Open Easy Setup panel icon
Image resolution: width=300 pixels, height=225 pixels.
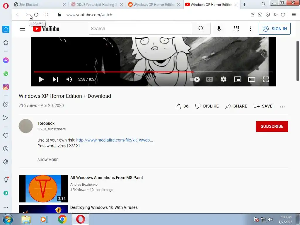294,15
